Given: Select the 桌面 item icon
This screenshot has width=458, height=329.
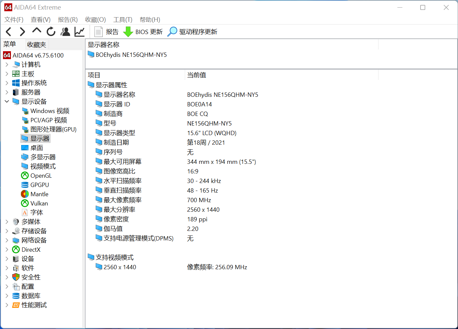Looking at the screenshot, I should [x=25, y=148].
